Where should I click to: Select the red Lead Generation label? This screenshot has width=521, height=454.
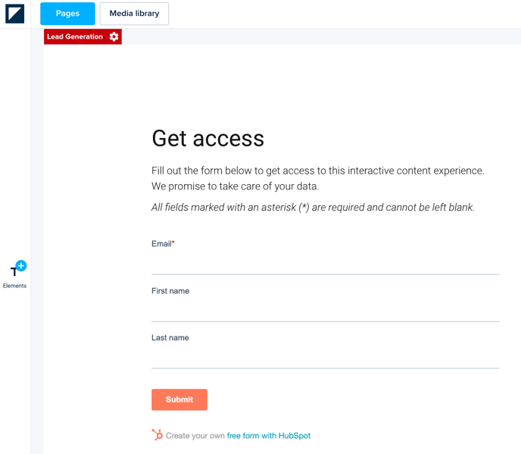75,36
